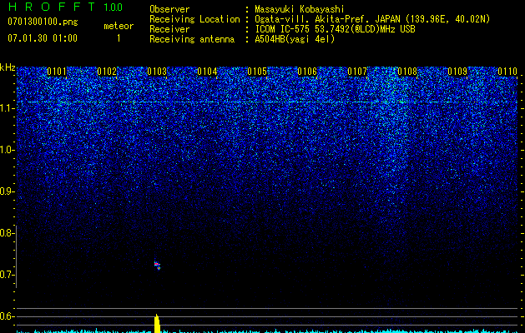Viewport: 525px width, 333px height.
Task: Click time marker 0106
Action: (x=307, y=72)
